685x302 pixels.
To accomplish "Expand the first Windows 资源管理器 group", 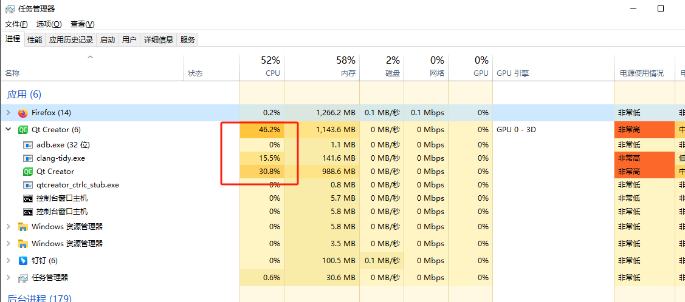I will pyautogui.click(x=8, y=227).
